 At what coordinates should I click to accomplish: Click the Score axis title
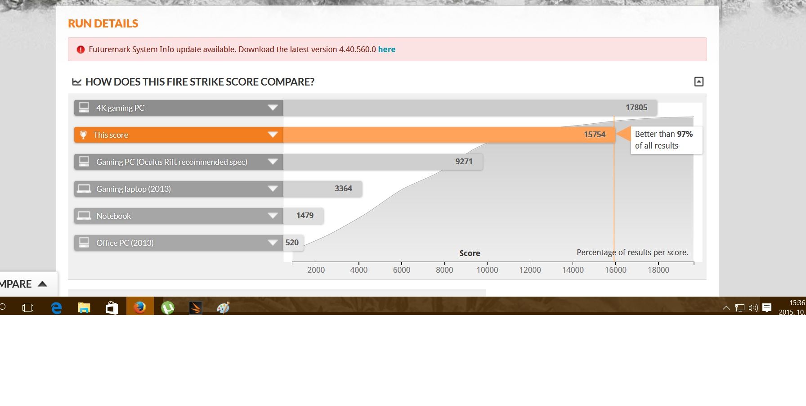pyautogui.click(x=470, y=253)
